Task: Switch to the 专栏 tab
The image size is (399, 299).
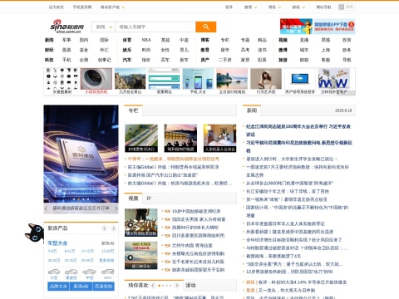Action: (x=133, y=110)
